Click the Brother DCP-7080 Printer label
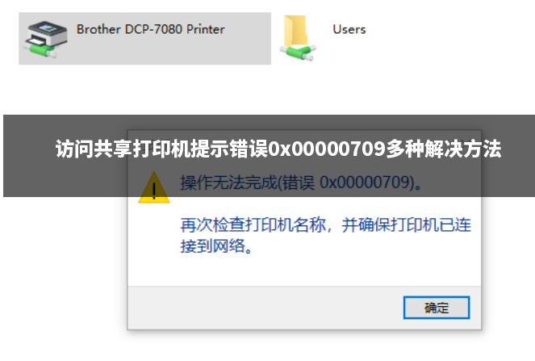This screenshot has width=535, height=361. tap(150, 29)
